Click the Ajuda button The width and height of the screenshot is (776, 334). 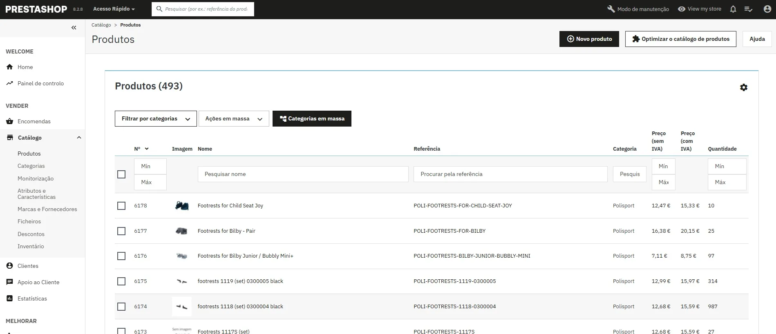(x=757, y=39)
